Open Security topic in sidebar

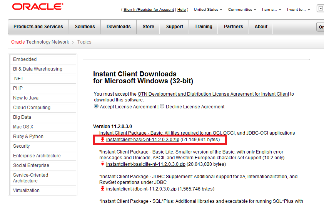coord(43,146)
